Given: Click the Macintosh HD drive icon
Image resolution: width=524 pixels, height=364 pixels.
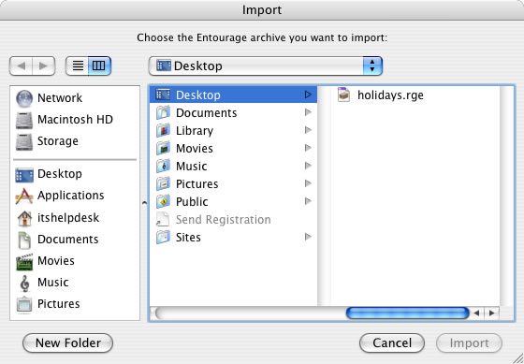Looking at the screenshot, I should pos(24,120).
